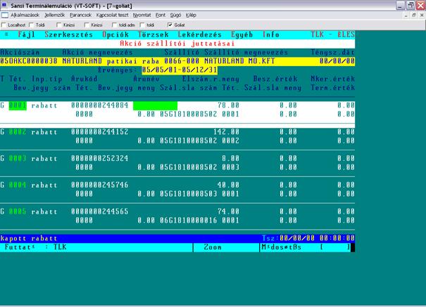426x307 pixels.
Task: Enable the Localhost checkbox
Action: pyautogui.click(x=4, y=25)
